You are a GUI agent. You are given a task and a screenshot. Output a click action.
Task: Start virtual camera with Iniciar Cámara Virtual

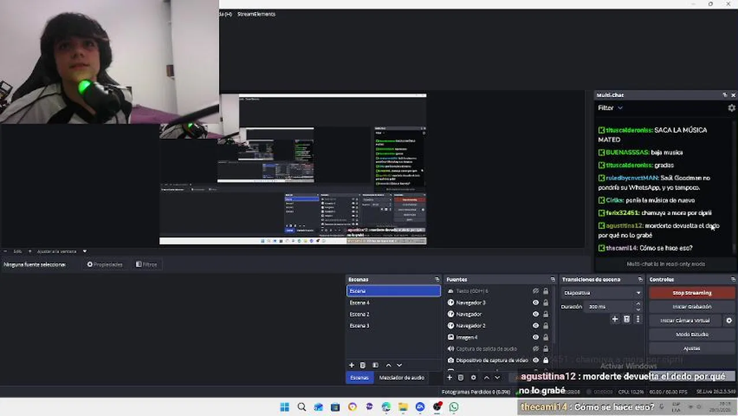(x=685, y=321)
